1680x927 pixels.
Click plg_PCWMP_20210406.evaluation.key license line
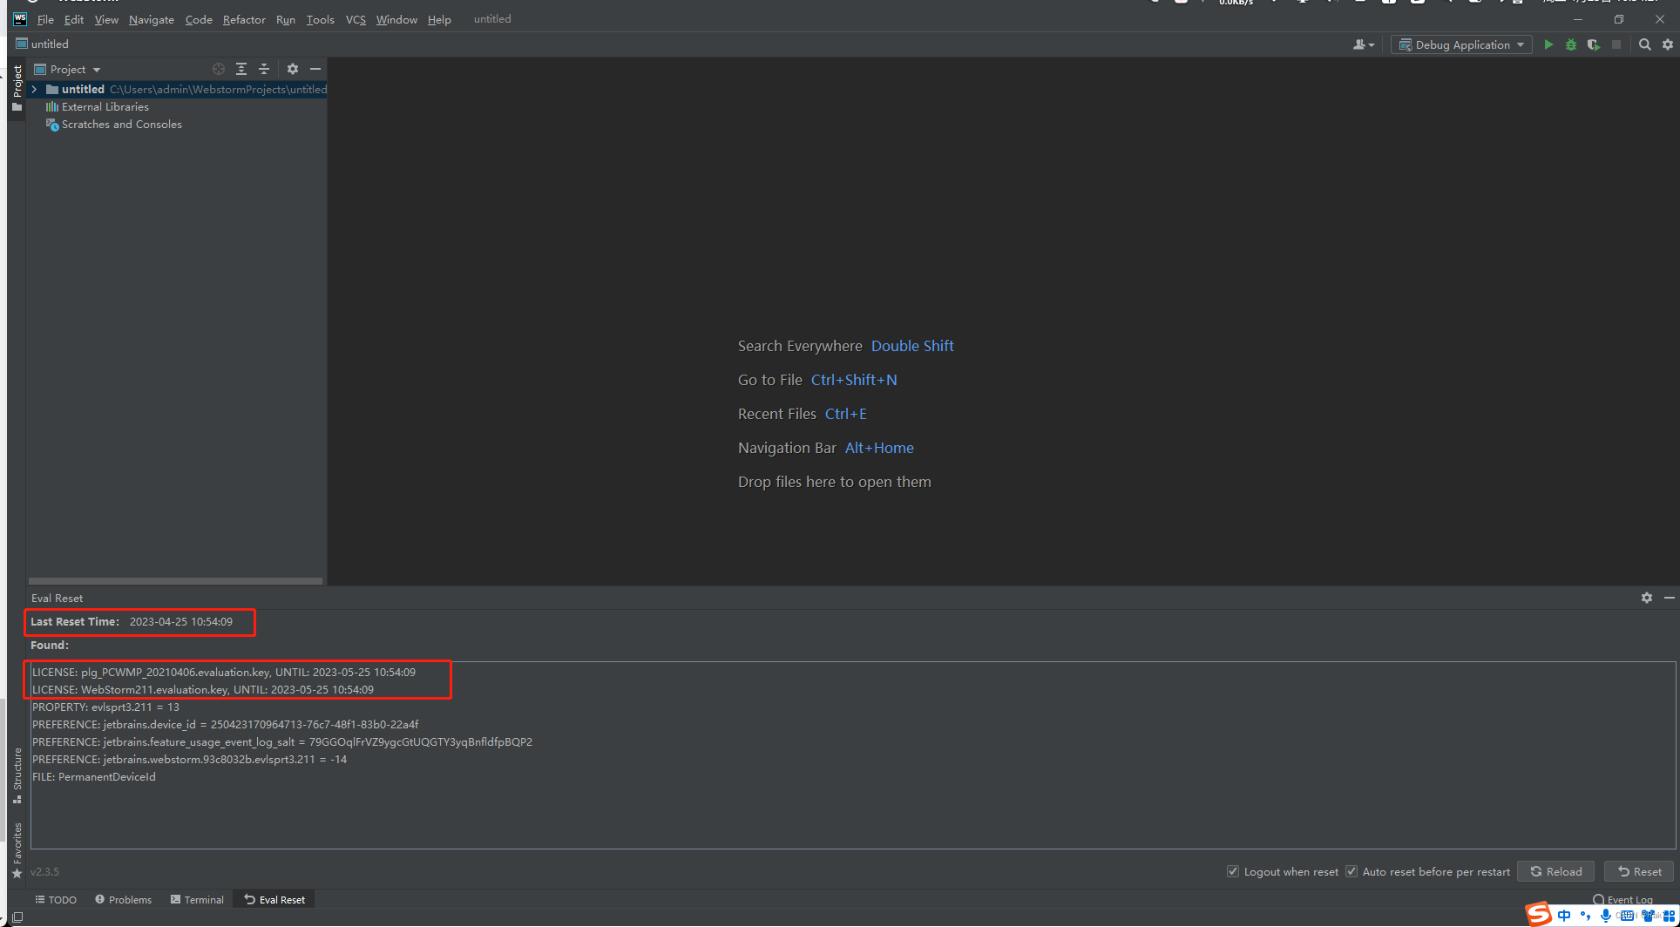coord(224,672)
